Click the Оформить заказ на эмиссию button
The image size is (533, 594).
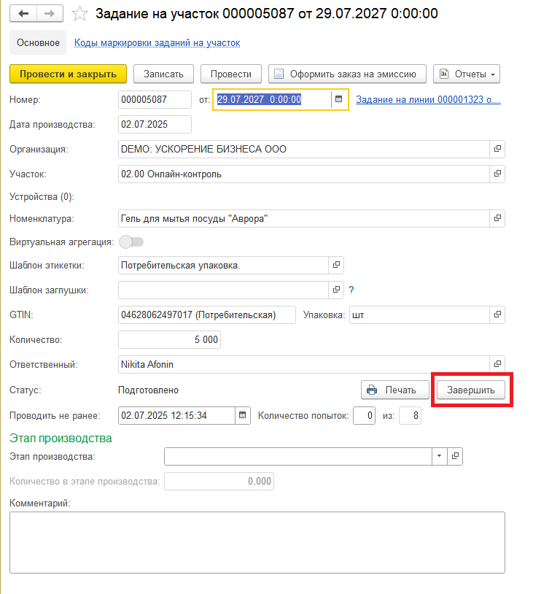(x=347, y=74)
